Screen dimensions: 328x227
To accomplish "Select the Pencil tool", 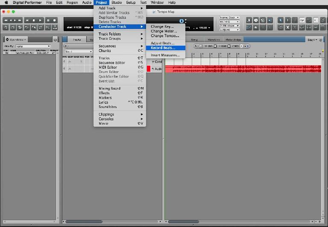I will point(295,20).
